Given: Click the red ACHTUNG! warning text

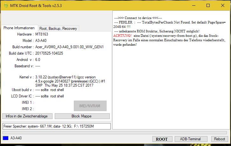Looking at the screenshot, I should point(122,36).
